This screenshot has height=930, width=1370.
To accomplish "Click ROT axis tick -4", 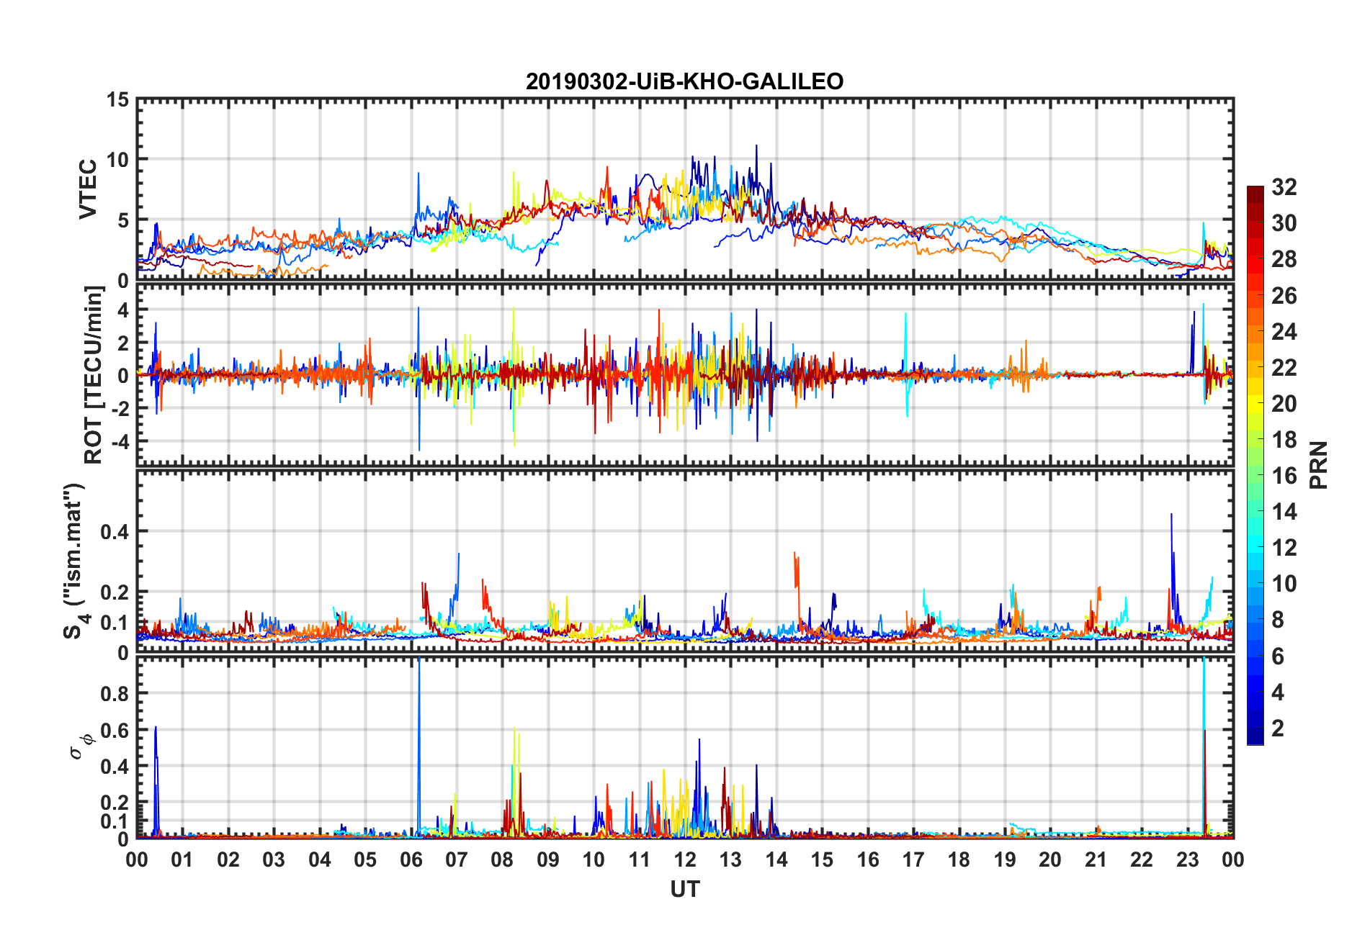I will 121,441.
